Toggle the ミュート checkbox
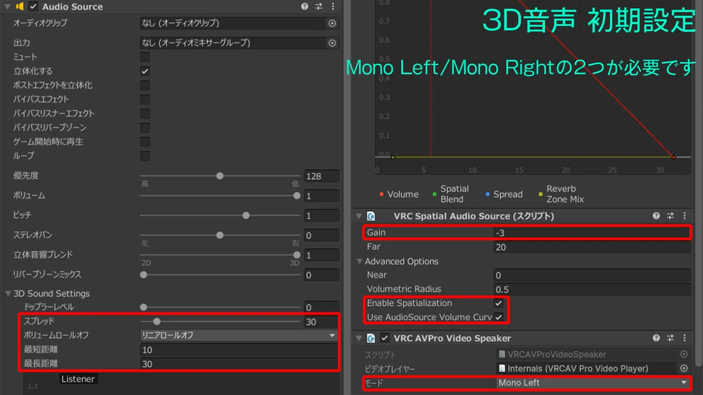 [x=145, y=57]
